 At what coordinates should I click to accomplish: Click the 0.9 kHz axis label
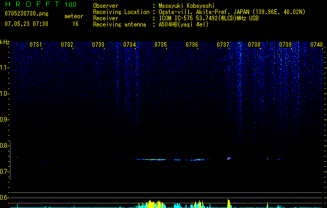5,120
